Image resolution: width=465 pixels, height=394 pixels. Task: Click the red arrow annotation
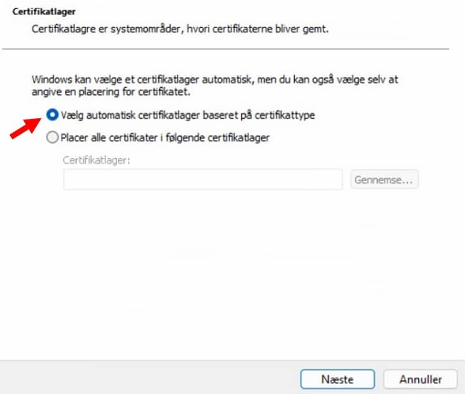click(x=25, y=128)
